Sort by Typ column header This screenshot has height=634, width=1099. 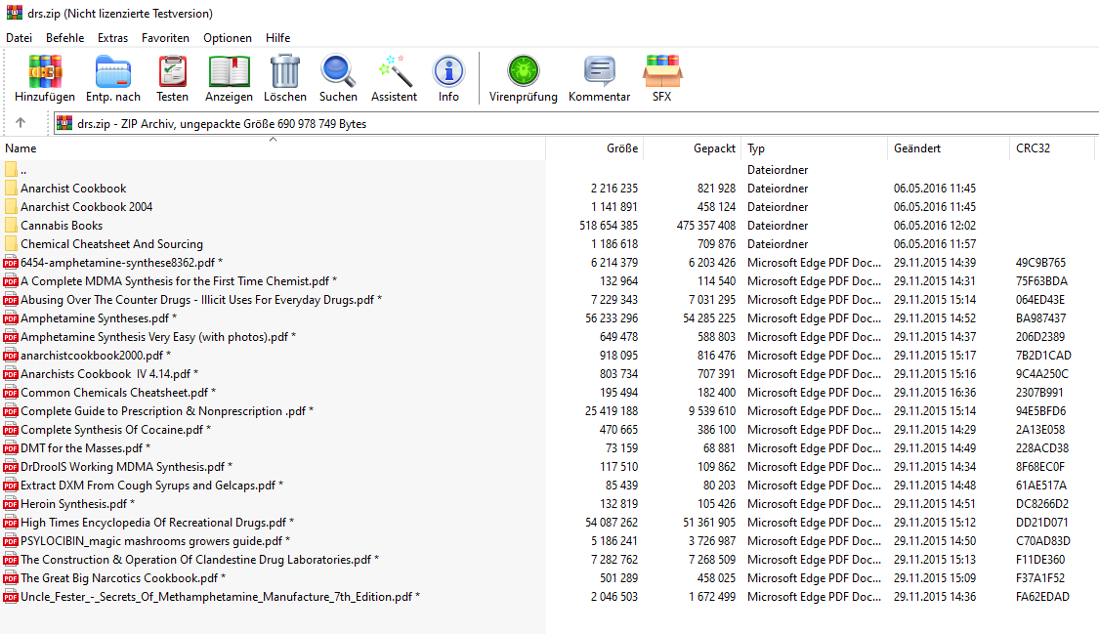click(x=815, y=148)
